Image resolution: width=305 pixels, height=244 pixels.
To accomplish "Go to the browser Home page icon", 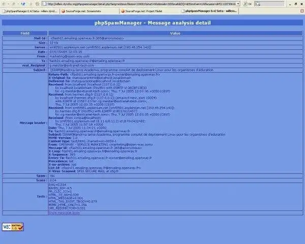I will [x=37, y=4].
